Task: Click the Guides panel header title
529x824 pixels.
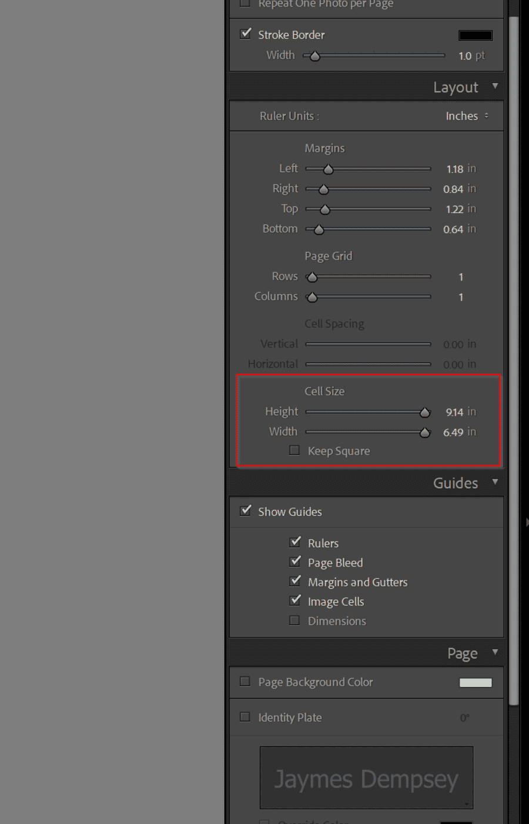Action: coord(456,483)
